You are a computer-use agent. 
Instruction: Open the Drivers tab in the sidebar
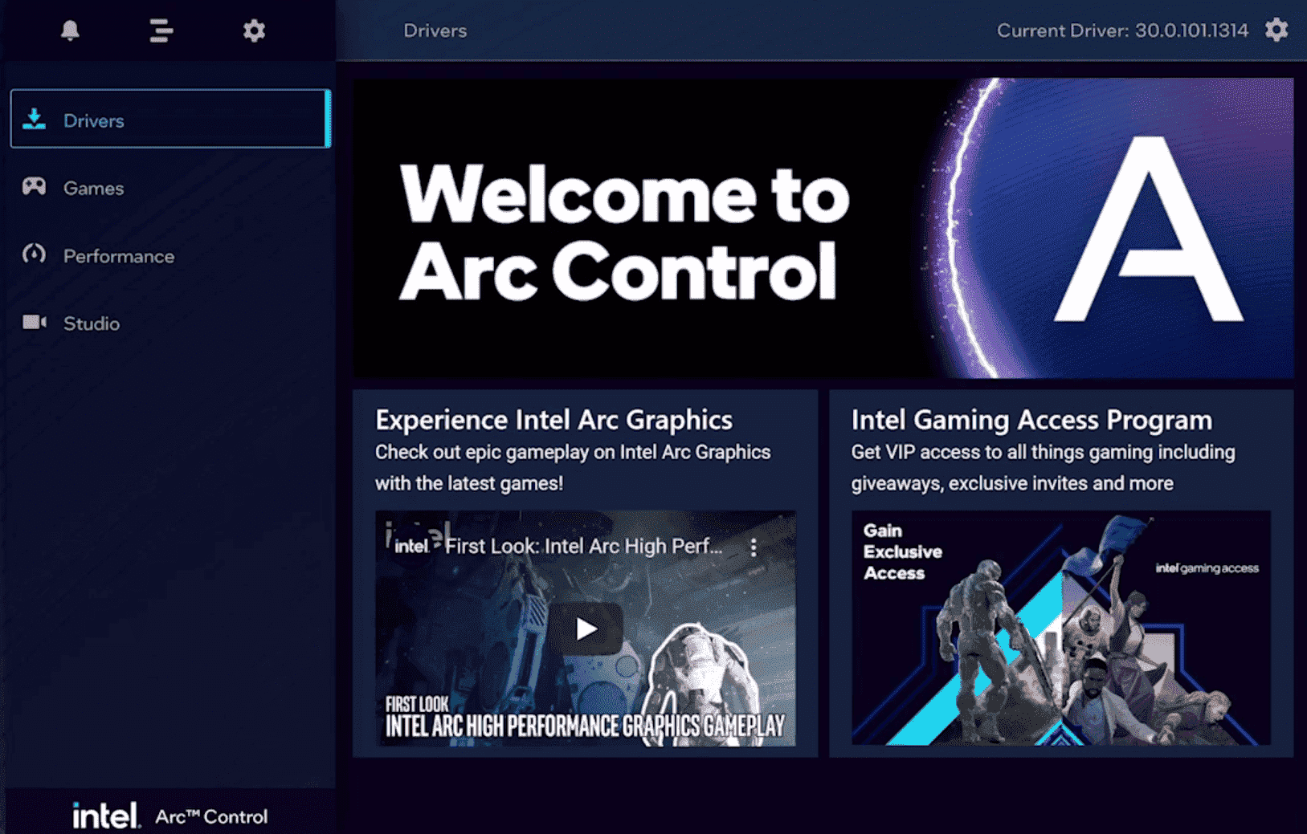click(x=94, y=120)
